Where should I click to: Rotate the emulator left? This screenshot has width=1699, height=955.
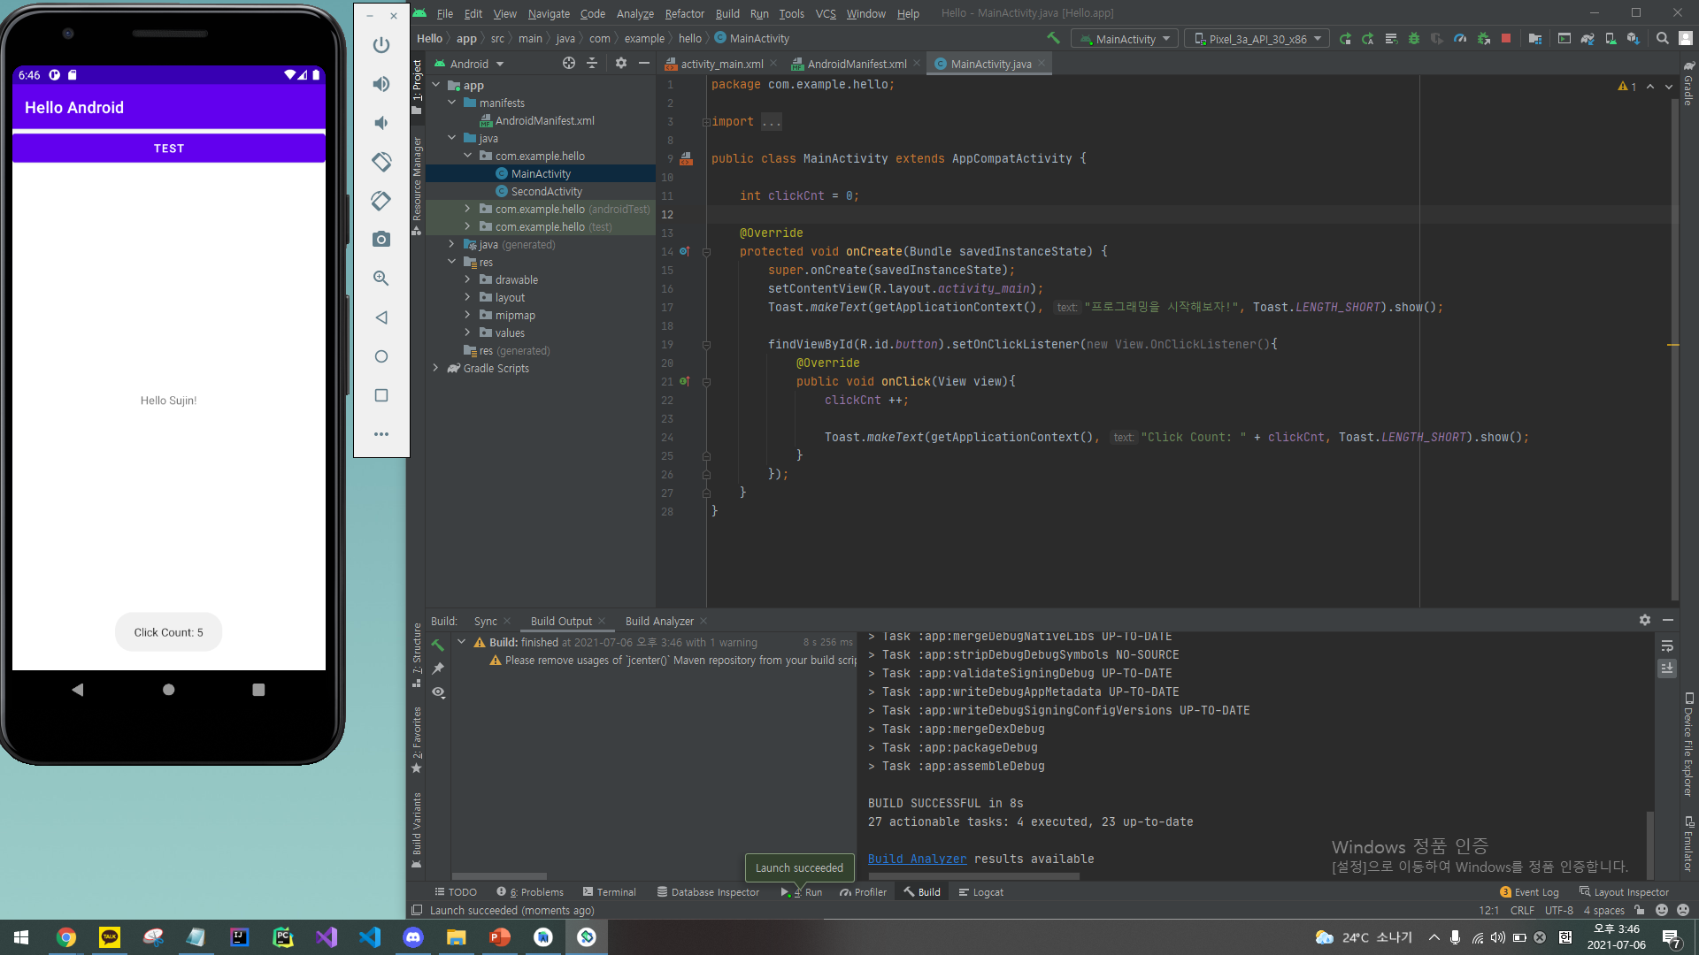(x=381, y=162)
